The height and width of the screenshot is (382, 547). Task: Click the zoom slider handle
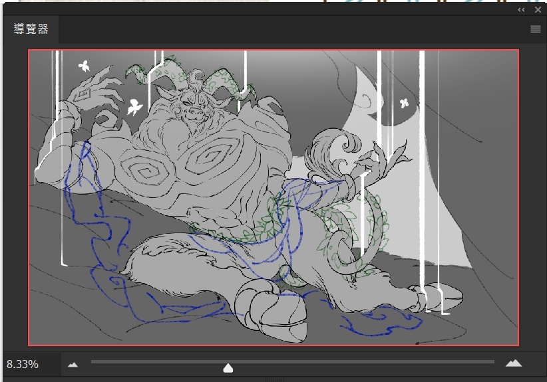228,368
